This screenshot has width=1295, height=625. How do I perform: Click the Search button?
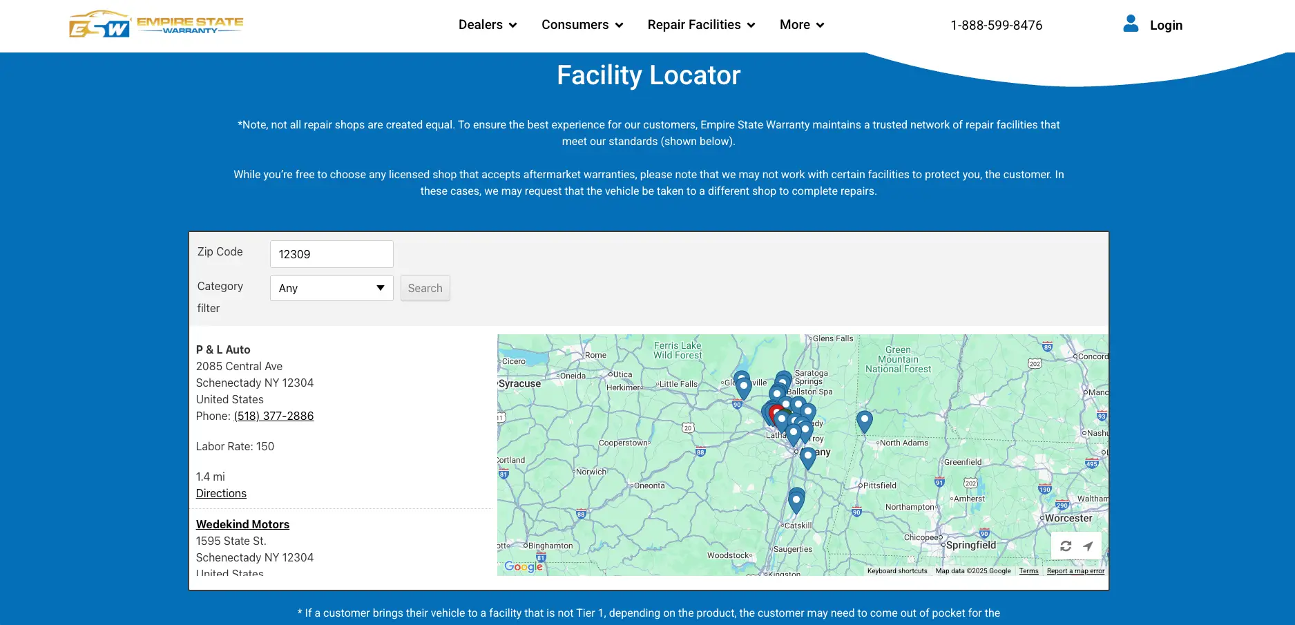(425, 288)
